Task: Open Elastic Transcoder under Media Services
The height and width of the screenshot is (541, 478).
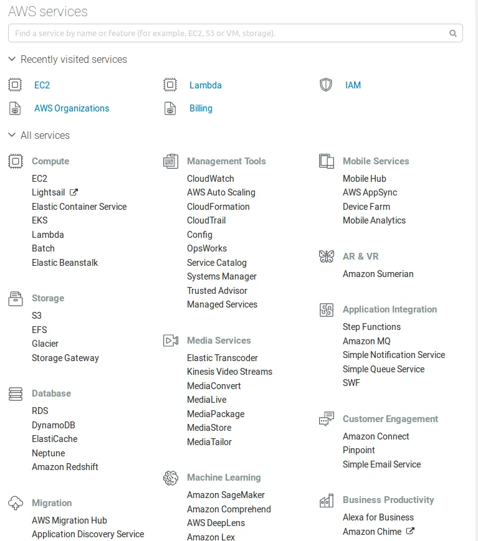Action: (x=222, y=358)
